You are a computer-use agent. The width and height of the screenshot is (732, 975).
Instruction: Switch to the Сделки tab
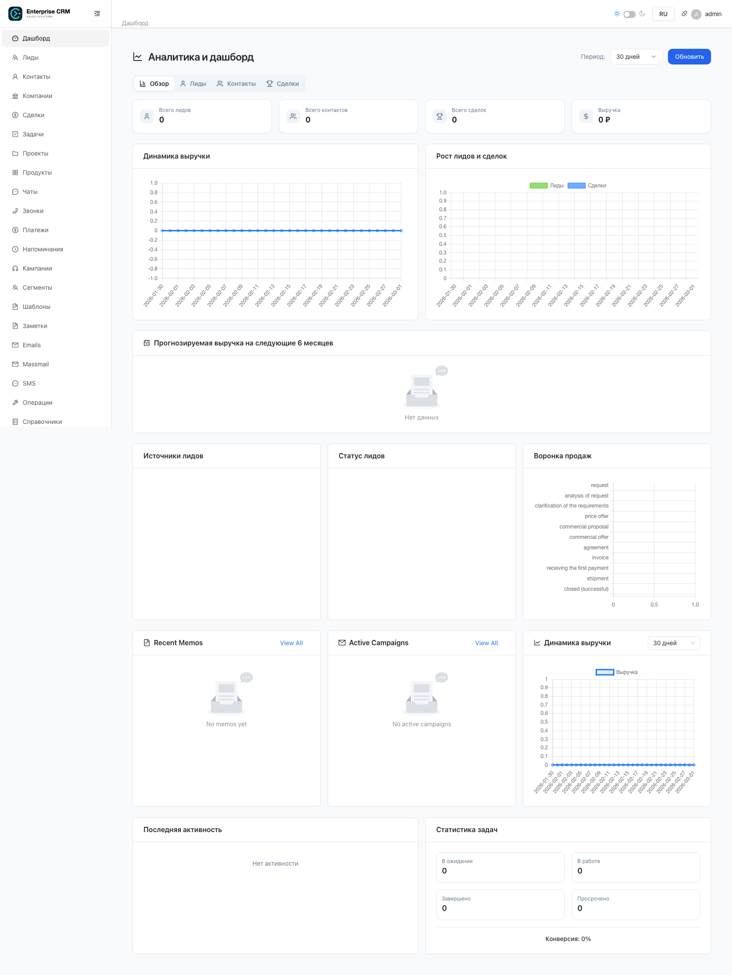click(x=283, y=83)
